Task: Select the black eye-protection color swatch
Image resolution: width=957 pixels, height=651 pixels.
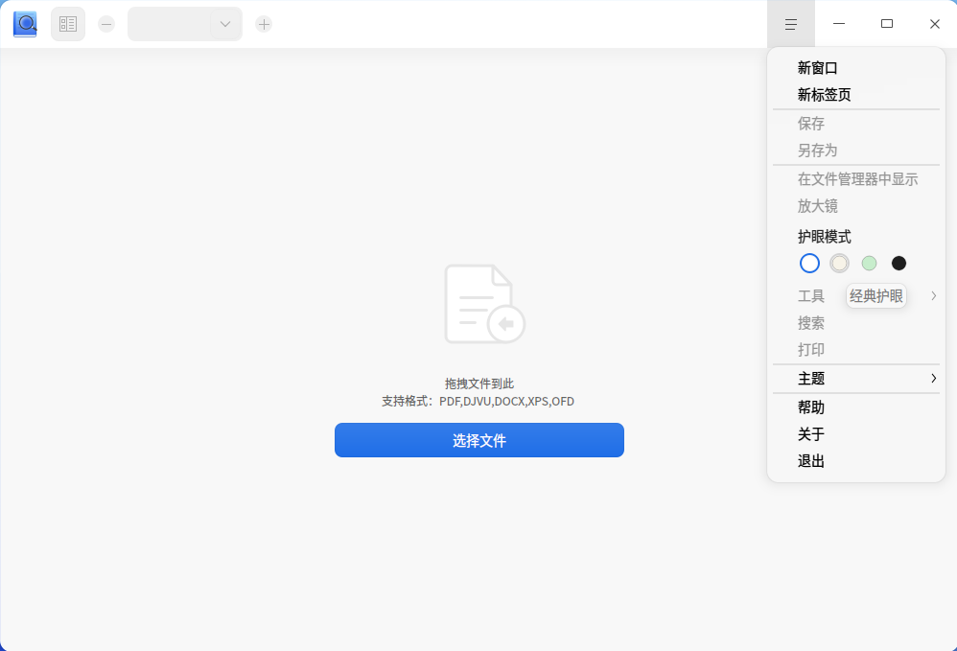Action: tap(899, 263)
